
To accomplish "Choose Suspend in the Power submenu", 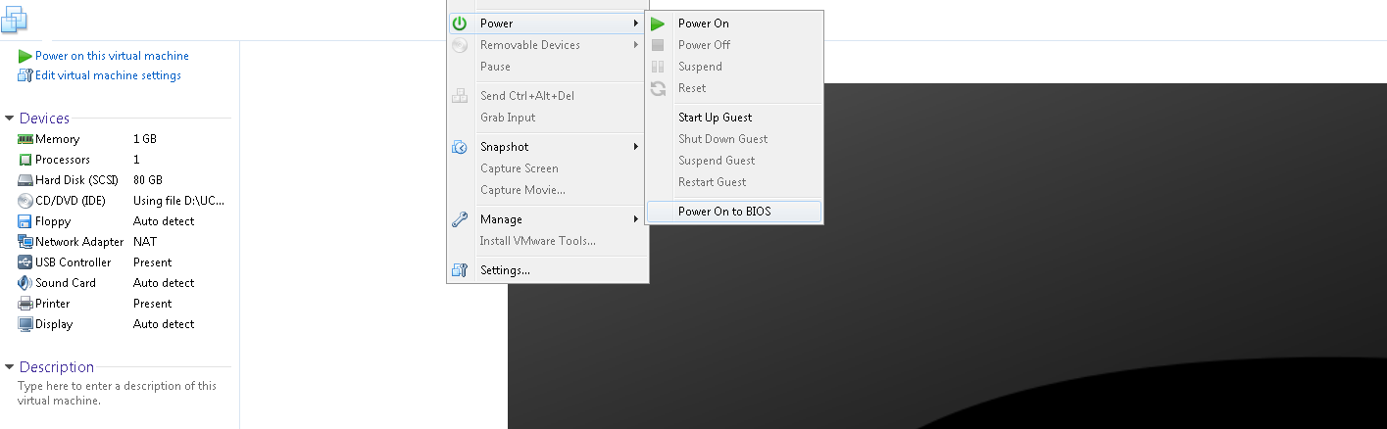I will [734, 67].
